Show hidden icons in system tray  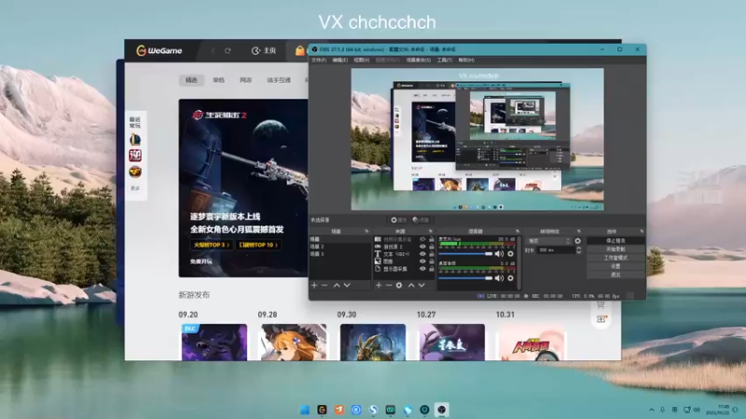coord(651,410)
